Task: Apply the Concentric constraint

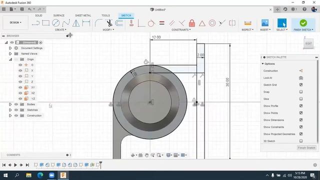Action: point(212,23)
